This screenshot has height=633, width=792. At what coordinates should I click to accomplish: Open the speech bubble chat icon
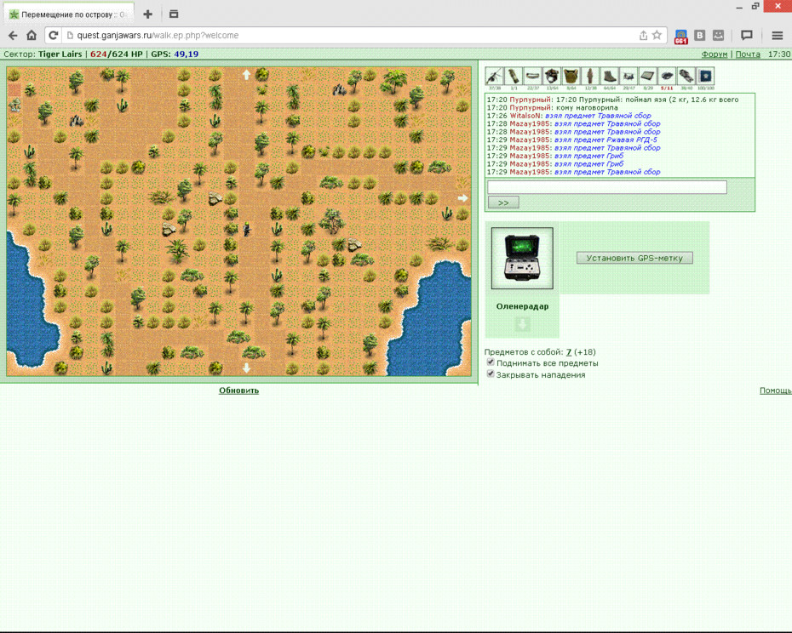pos(747,36)
